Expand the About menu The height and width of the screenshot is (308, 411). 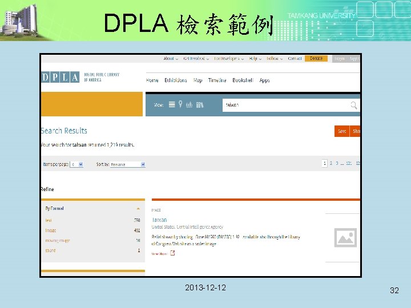171,58
